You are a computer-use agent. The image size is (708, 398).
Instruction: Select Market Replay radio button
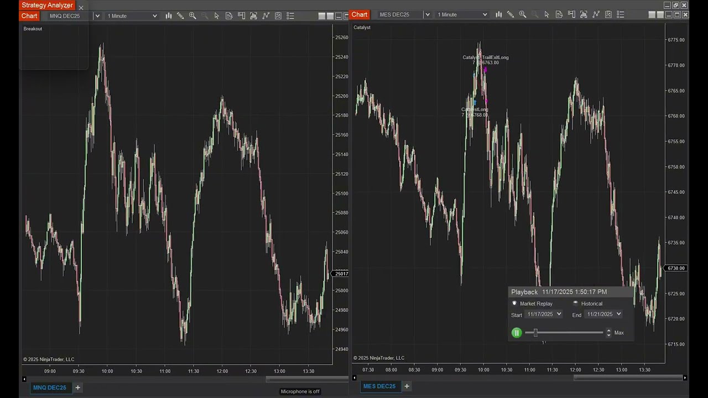pyautogui.click(x=514, y=303)
